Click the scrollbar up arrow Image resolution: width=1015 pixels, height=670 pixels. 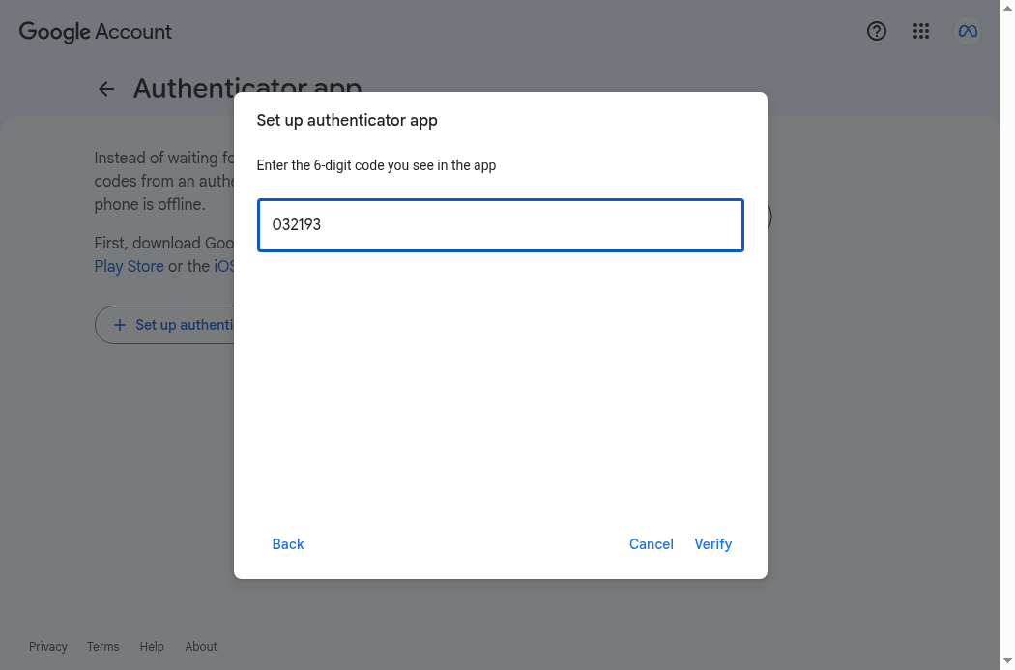point(1007,7)
